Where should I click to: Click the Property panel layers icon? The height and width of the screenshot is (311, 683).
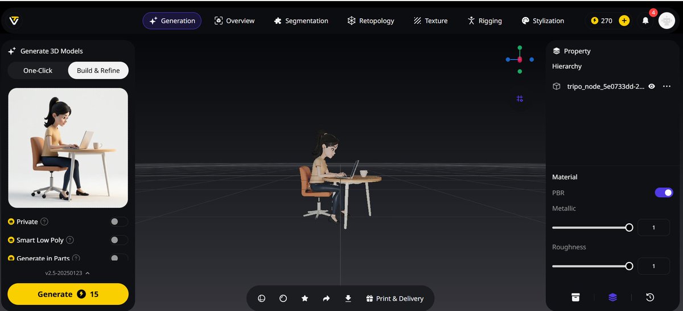coord(556,51)
